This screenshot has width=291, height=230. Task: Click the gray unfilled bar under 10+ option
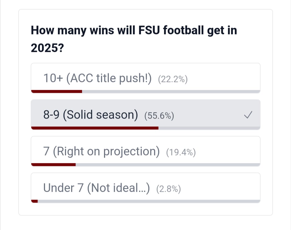coord(171,91)
